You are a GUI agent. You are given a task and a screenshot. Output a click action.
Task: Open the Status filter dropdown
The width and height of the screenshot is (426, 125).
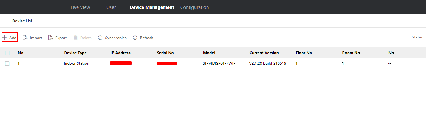(x=425, y=37)
